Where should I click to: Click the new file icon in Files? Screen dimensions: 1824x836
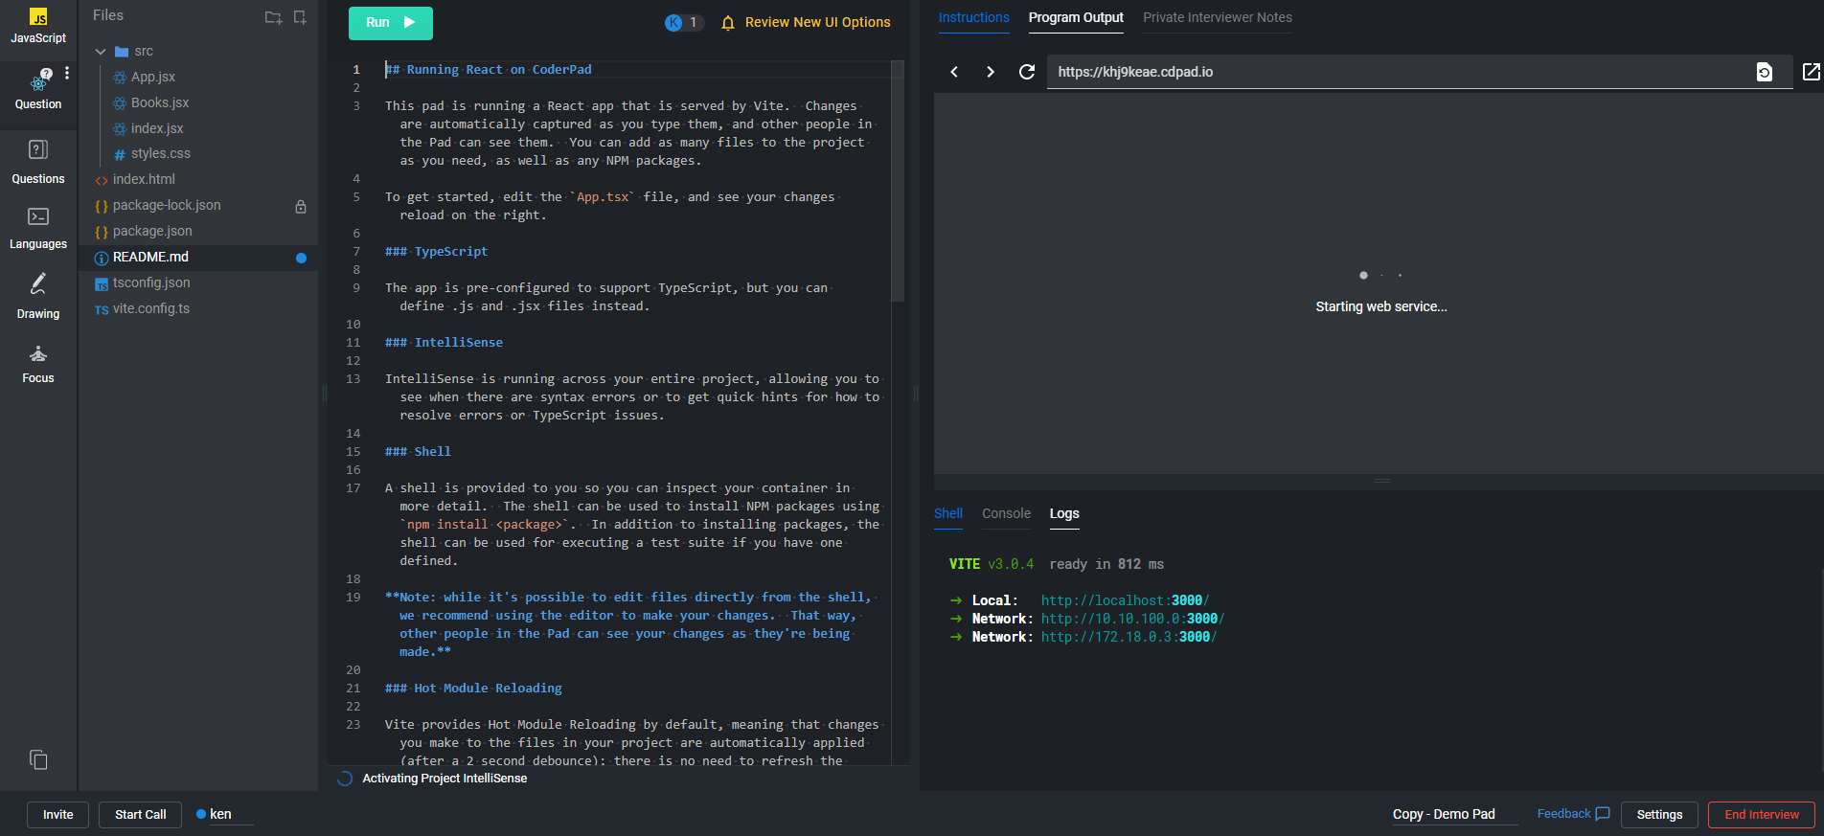pyautogui.click(x=300, y=17)
